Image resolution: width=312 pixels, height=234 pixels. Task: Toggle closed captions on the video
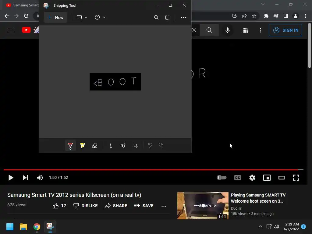click(238, 178)
